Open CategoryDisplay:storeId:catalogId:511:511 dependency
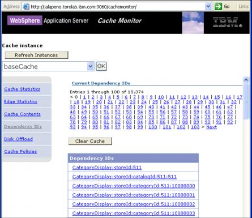 (x=125, y=177)
